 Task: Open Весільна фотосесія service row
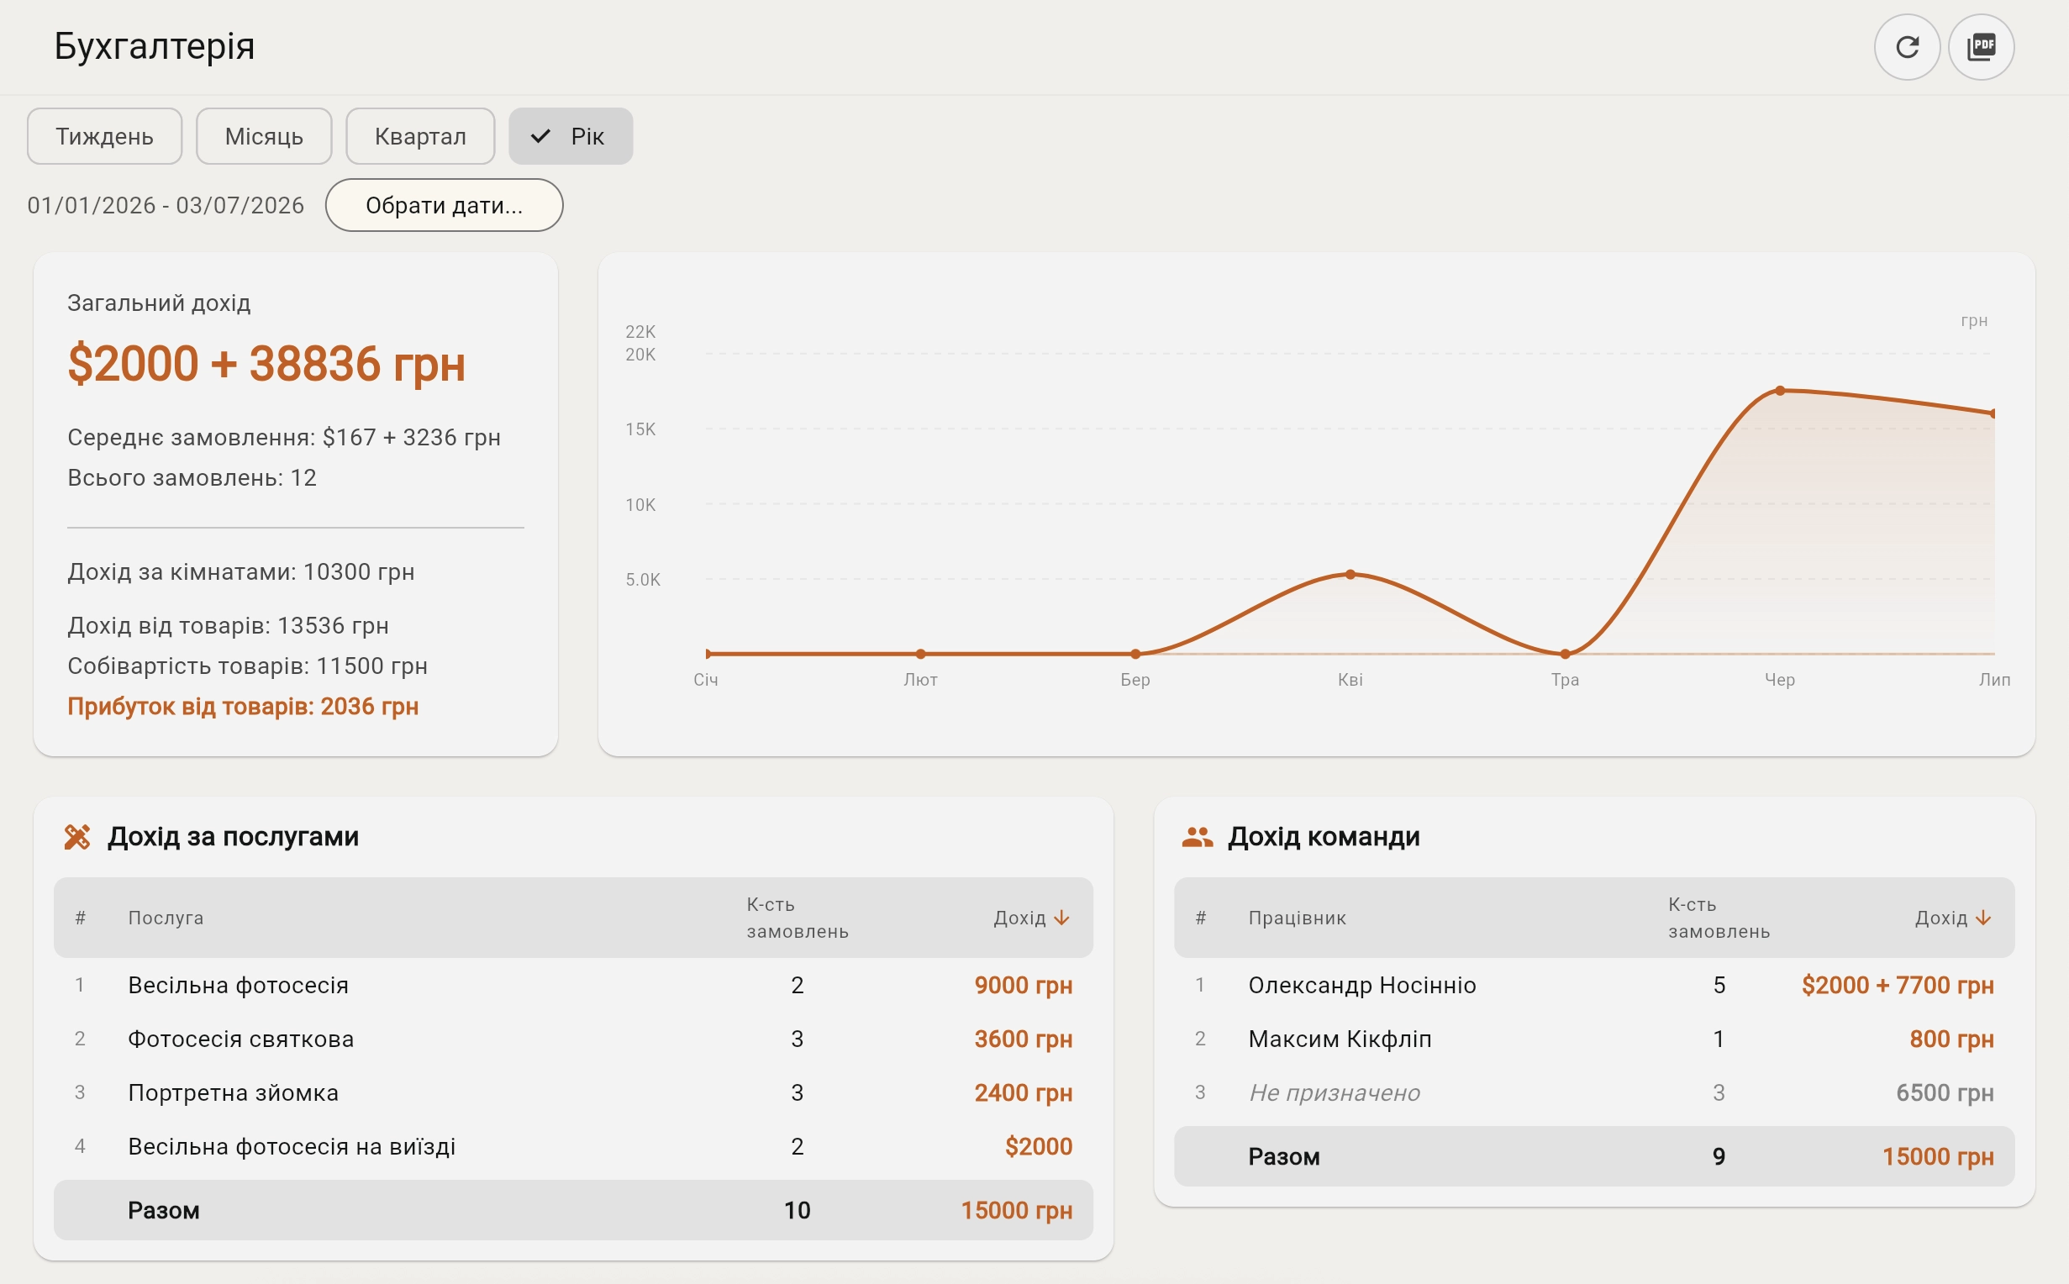[x=573, y=985]
